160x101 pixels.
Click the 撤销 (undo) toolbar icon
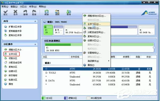pyautogui.click(x=25, y=13)
